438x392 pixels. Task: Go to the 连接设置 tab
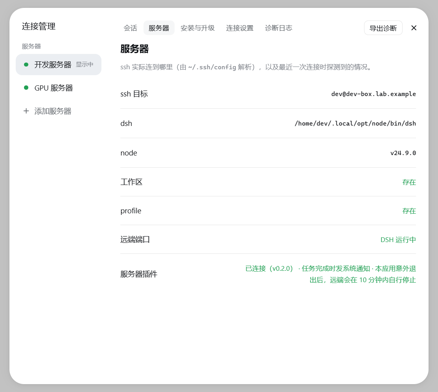pos(240,28)
